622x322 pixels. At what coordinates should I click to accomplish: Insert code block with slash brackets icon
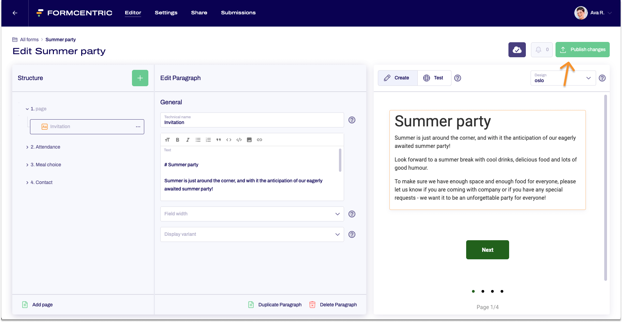[x=239, y=140]
